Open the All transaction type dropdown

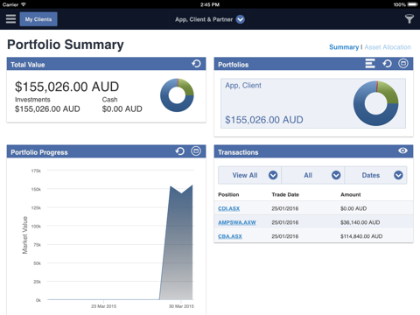313,175
